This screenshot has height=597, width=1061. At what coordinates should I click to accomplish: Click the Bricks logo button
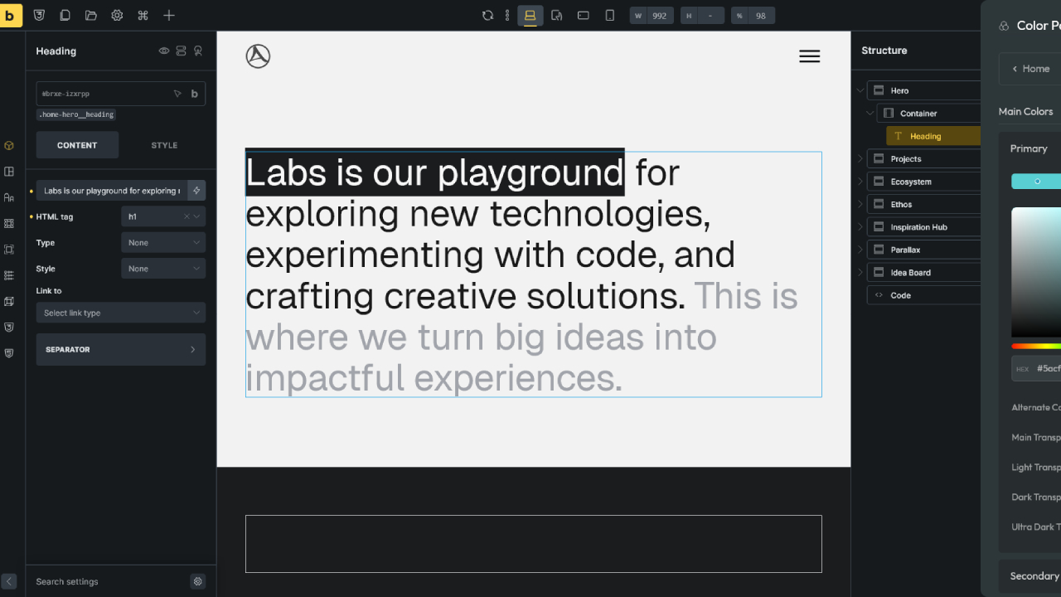coord(11,15)
